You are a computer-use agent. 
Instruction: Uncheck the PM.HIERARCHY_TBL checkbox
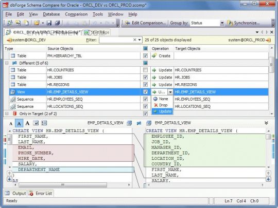pyautogui.click(x=145, y=55)
